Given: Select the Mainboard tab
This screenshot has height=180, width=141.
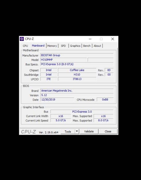Looking at the screenshot, I should click(38, 46).
